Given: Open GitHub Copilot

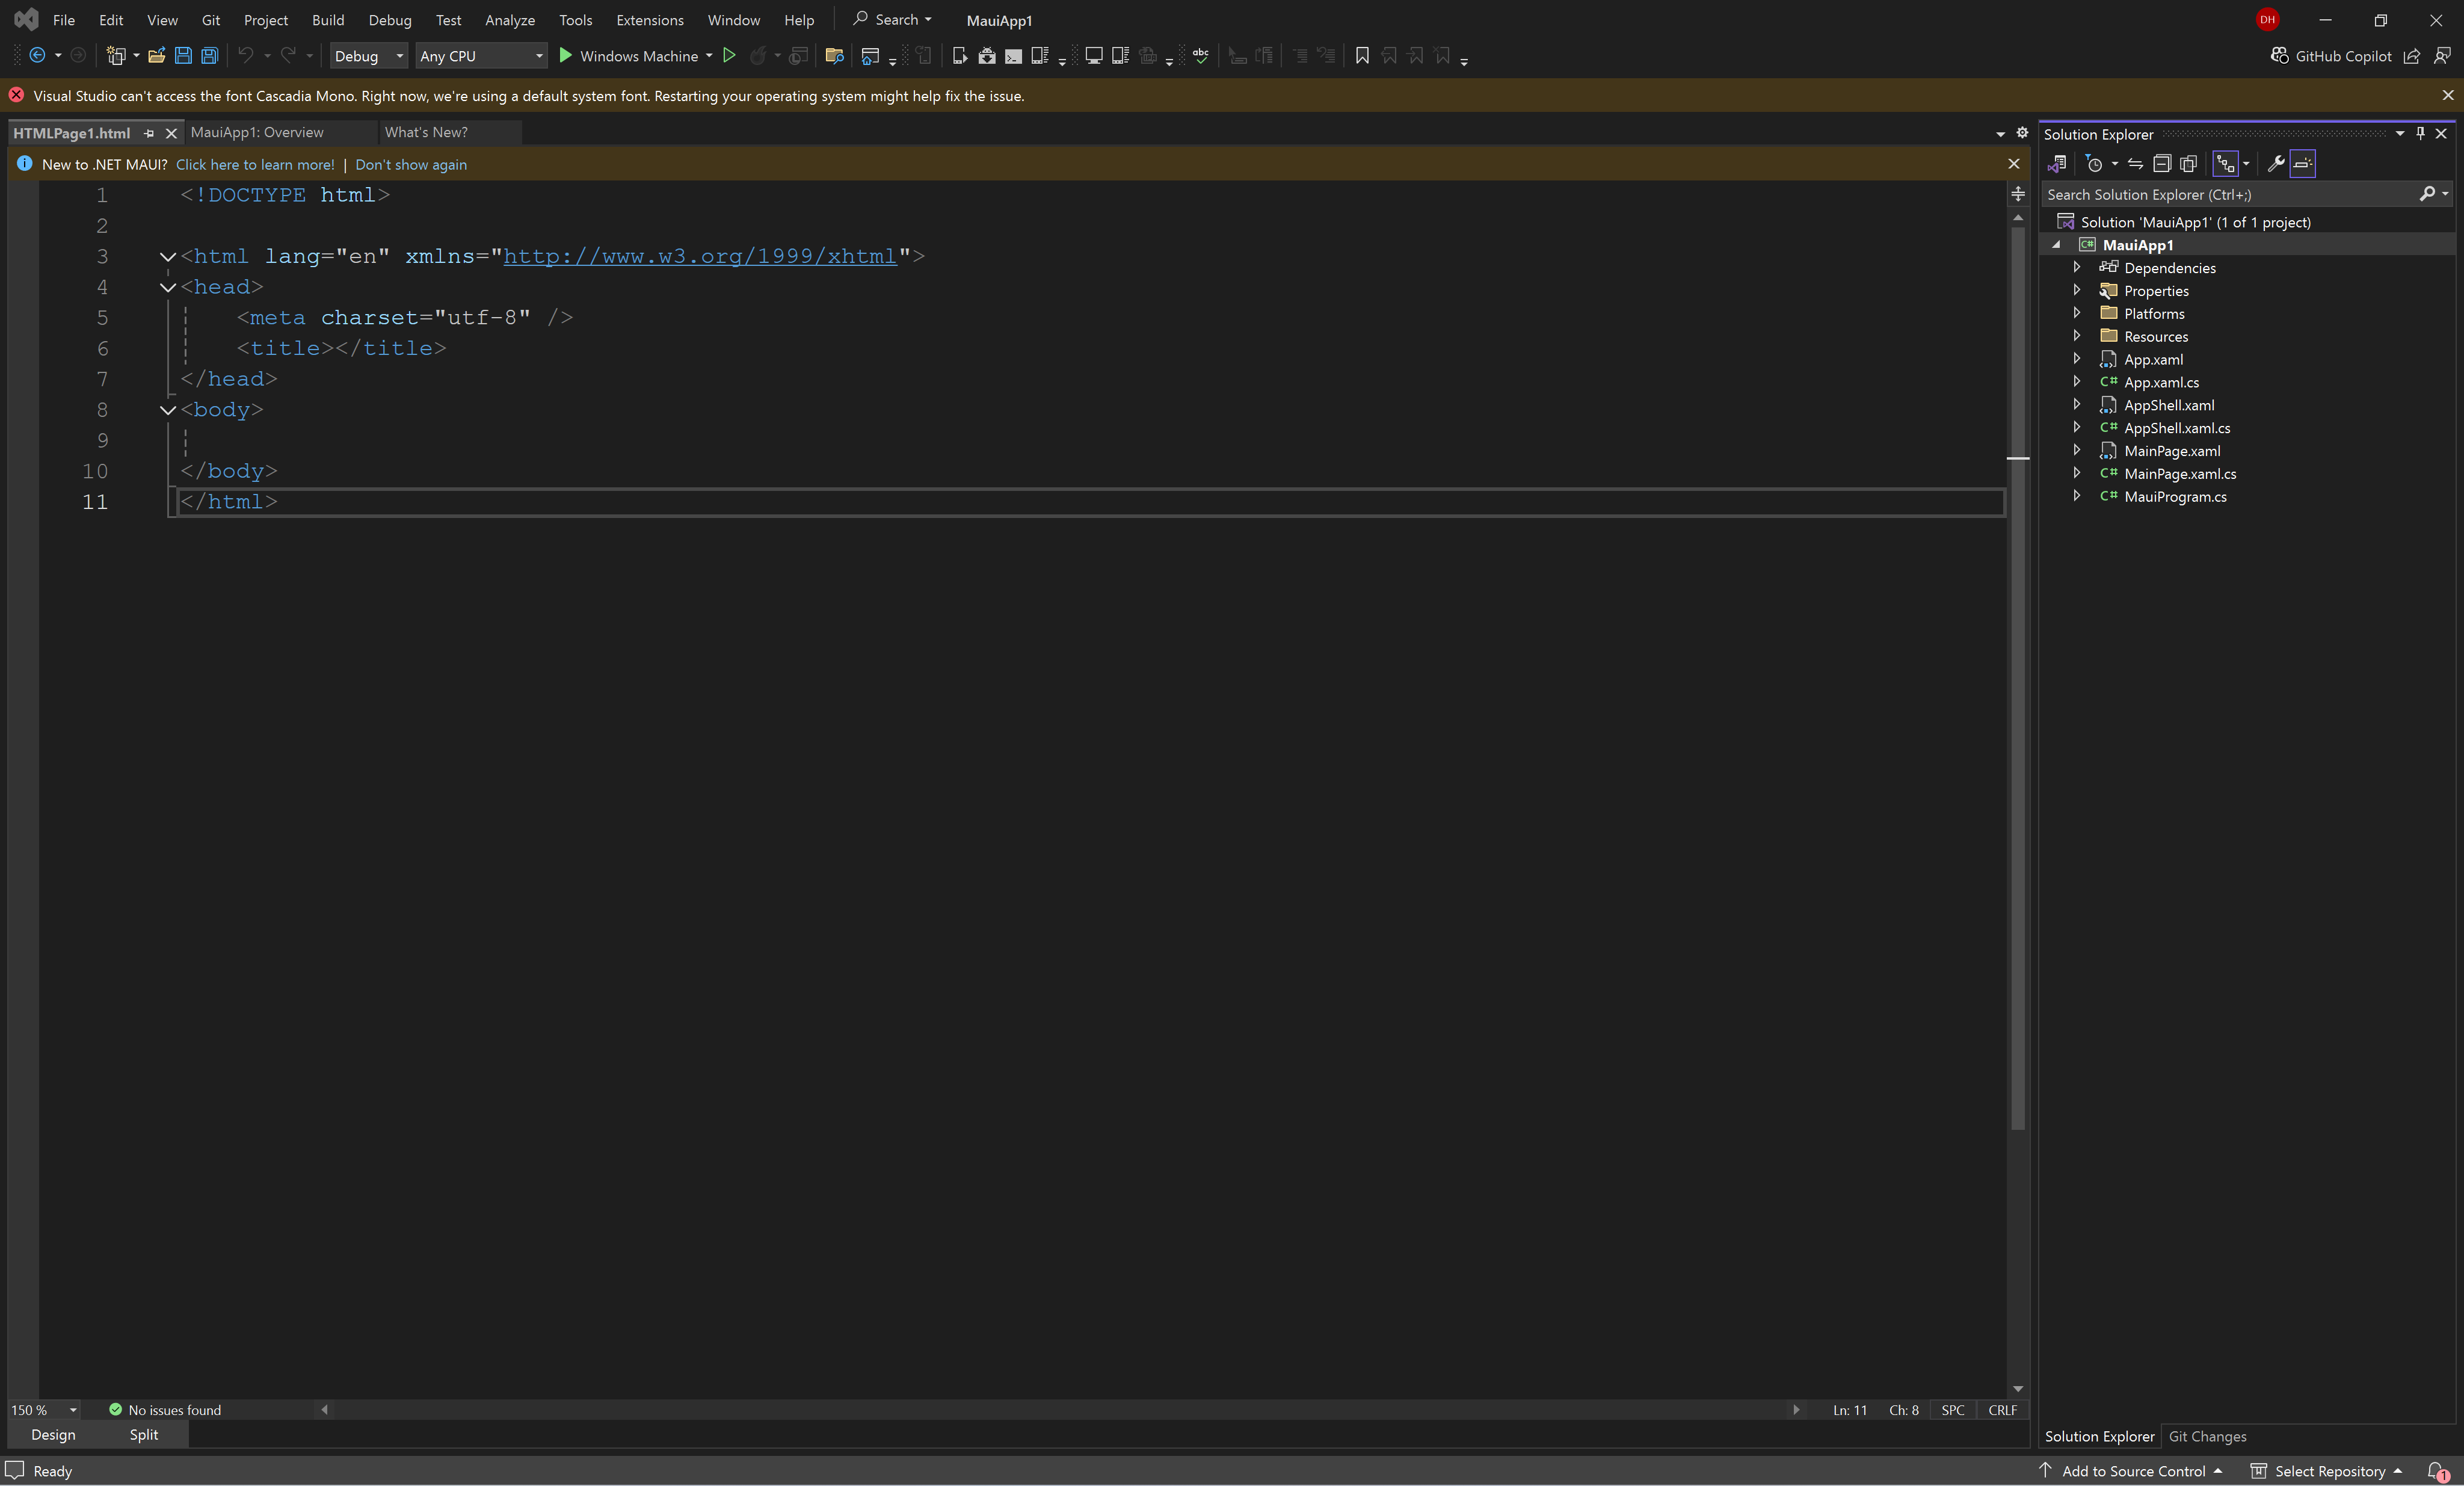Looking at the screenshot, I should click(2331, 56).
